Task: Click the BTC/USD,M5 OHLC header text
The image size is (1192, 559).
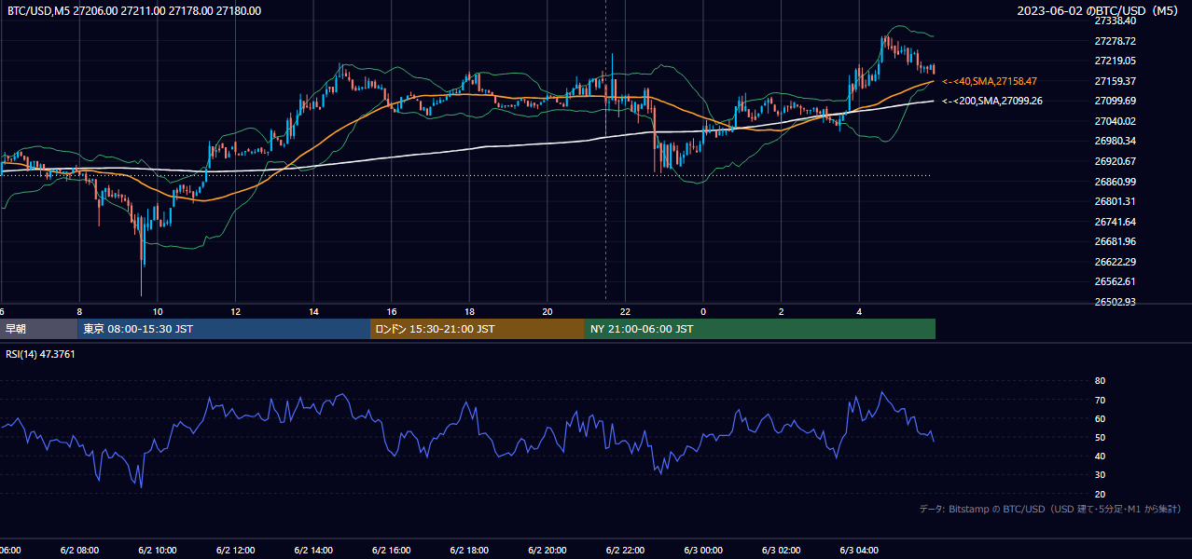Action: [x=134, y=11]
